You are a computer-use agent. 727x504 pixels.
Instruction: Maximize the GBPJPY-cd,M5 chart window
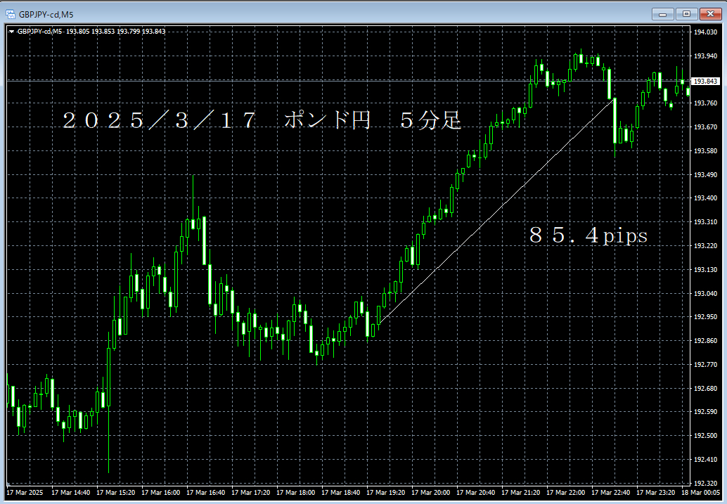pos(686,14)
